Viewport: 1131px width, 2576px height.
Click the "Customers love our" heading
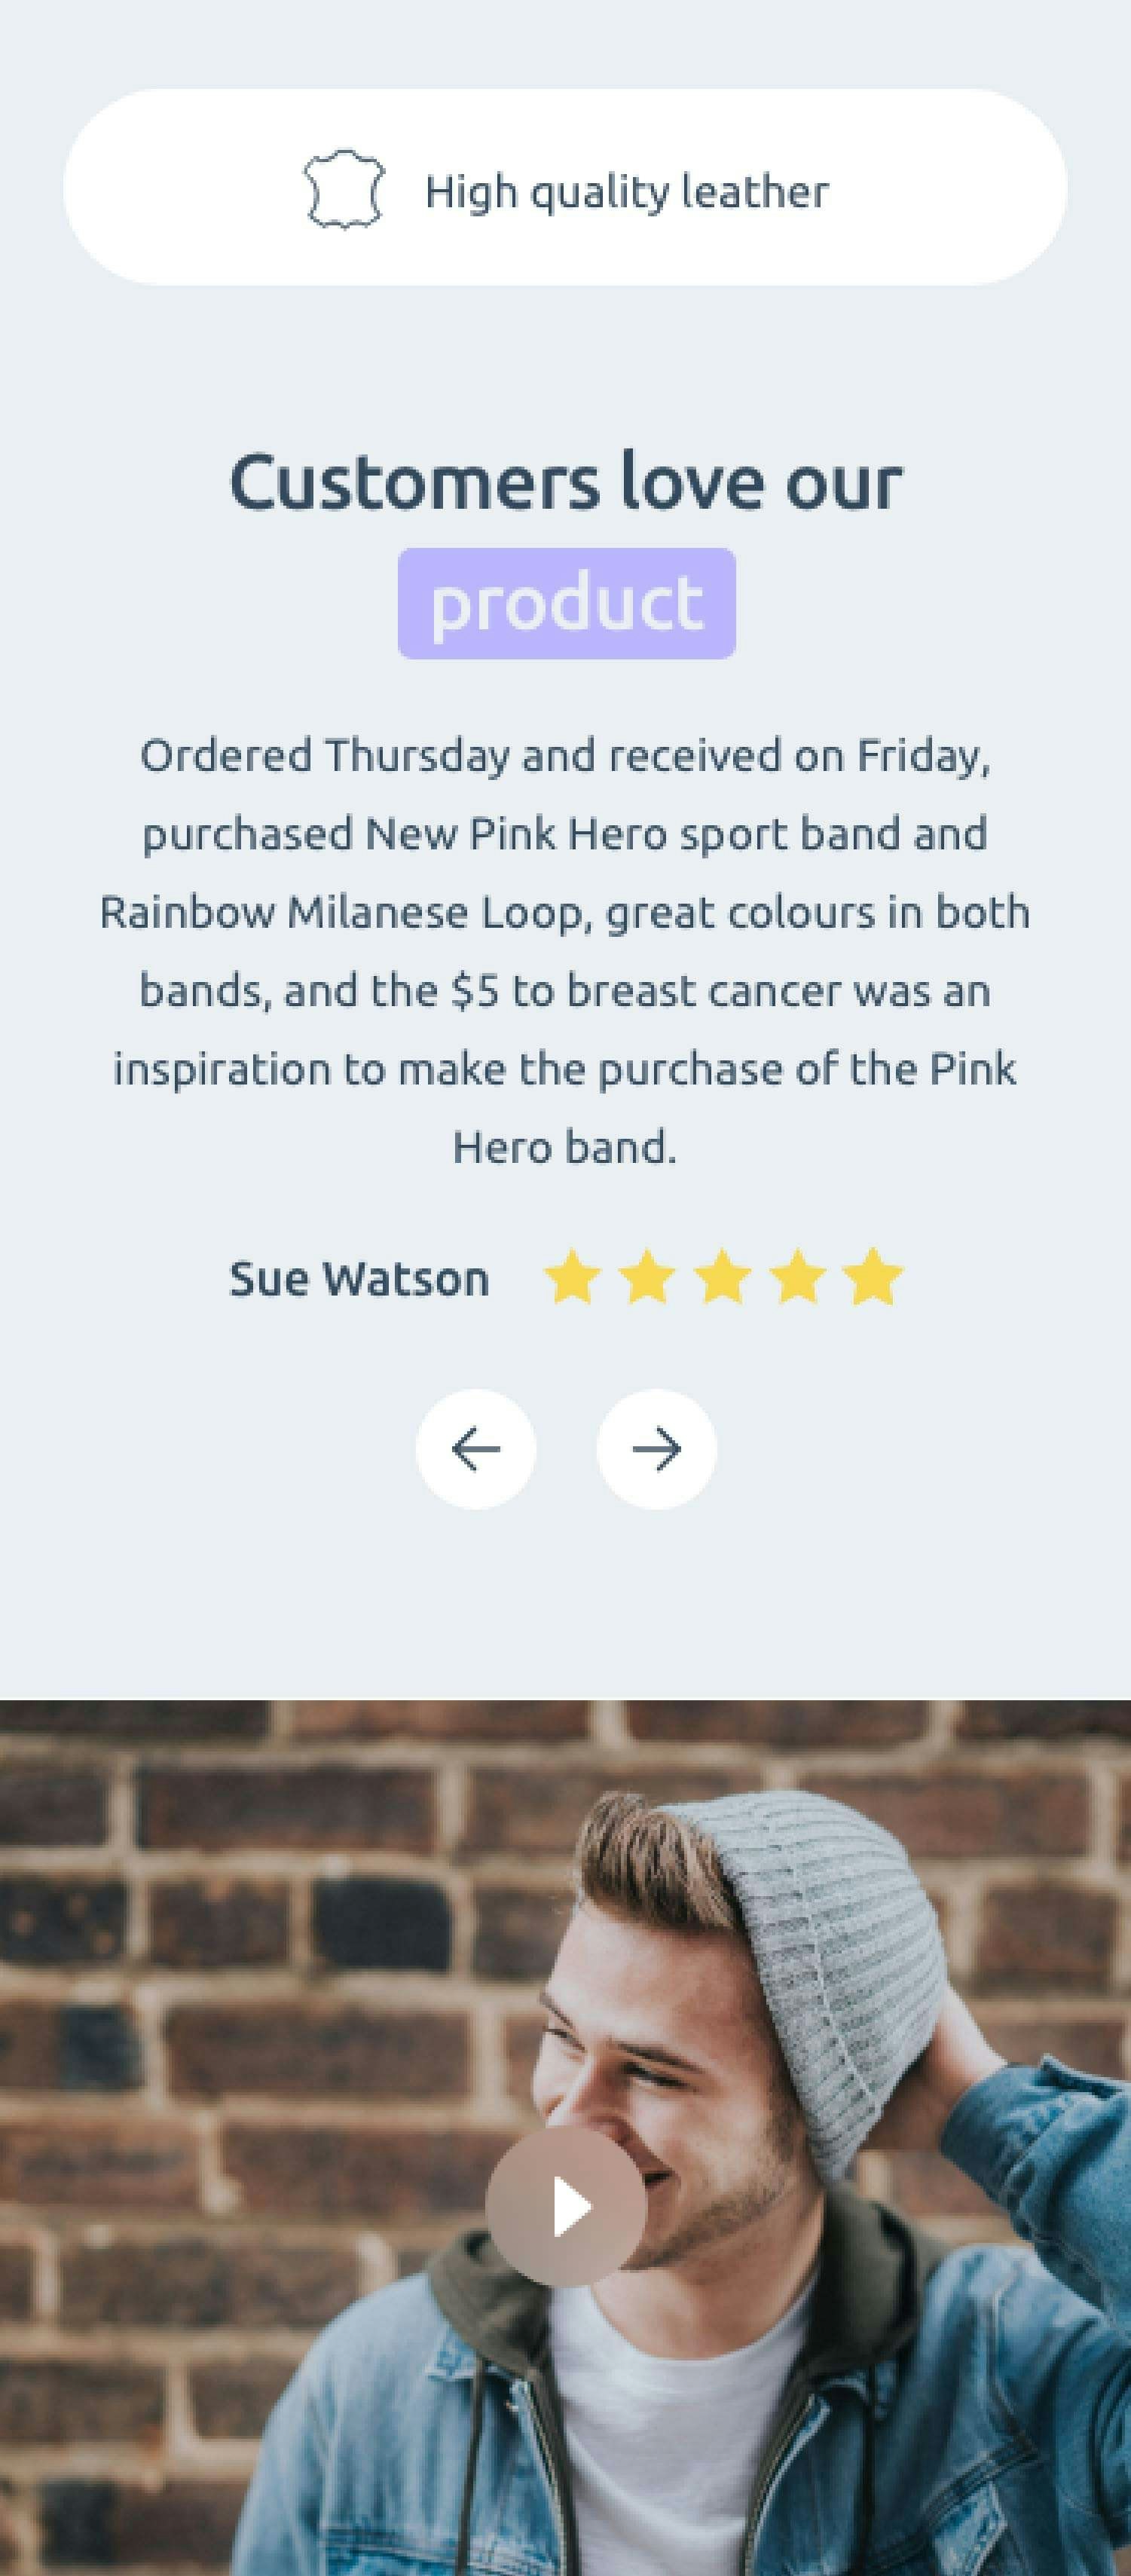pos(566,482)
